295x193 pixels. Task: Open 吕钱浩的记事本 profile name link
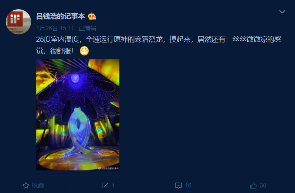pyautogui.click(x=60, y=16)
